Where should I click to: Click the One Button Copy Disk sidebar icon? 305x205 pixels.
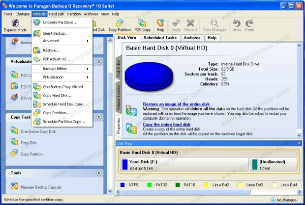coord(14,130)
